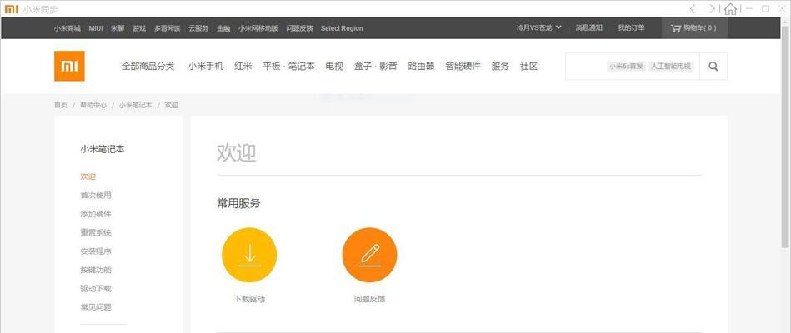Go back with the left arrow icon
791x333 pixels.
(693, 8)
